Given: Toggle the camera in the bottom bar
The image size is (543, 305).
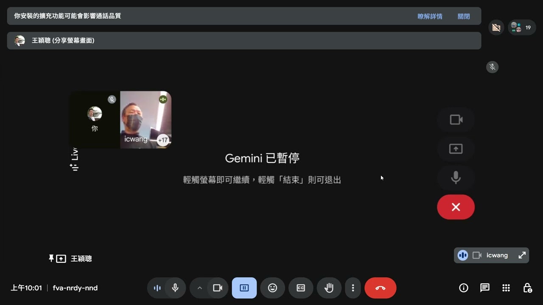Looking at the screenshot, I should 218,288.
